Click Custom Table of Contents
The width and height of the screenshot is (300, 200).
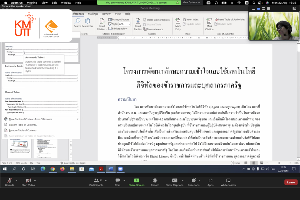(23, 125)
